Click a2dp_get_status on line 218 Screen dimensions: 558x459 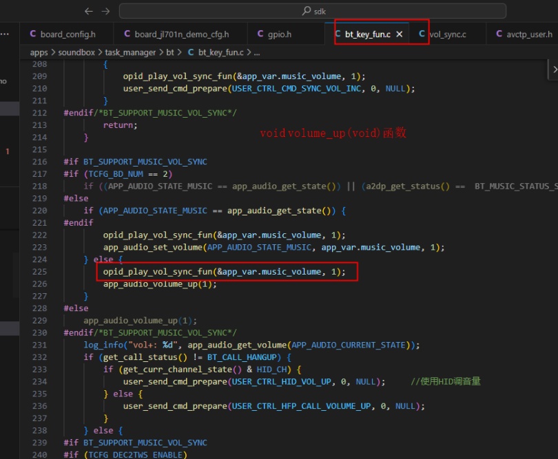tap(403, 186)
